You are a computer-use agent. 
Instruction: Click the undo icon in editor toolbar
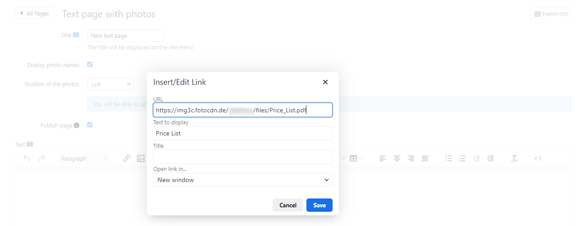pos(27,159)
